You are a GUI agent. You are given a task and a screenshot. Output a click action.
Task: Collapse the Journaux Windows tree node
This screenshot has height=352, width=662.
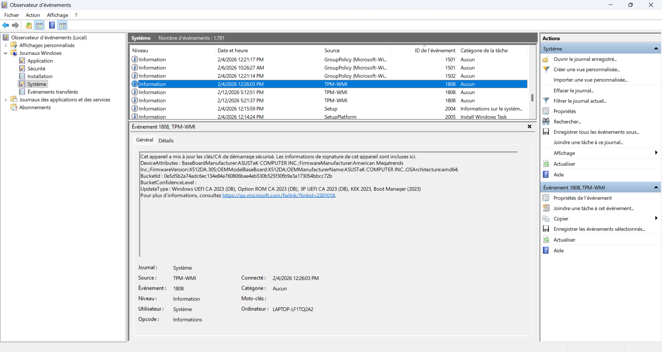[x=6, y=53]
